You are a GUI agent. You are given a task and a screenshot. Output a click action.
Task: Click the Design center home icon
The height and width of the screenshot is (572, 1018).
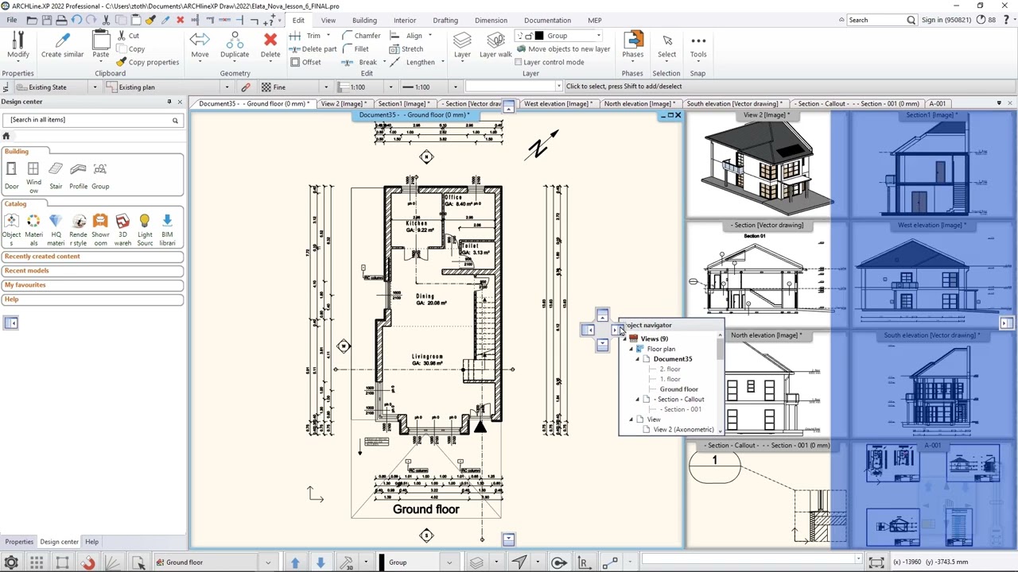(x=6, y=136)
